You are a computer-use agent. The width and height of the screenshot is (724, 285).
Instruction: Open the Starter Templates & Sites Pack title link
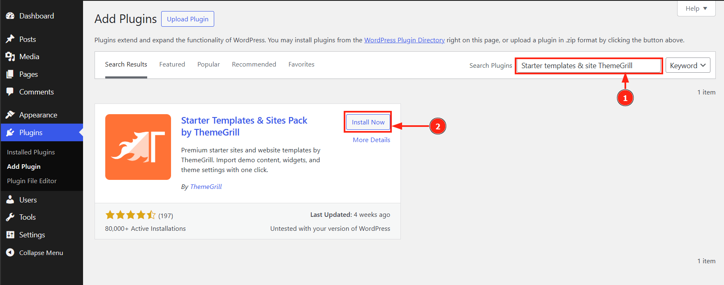pyautogui.click(x=244, y=126)
